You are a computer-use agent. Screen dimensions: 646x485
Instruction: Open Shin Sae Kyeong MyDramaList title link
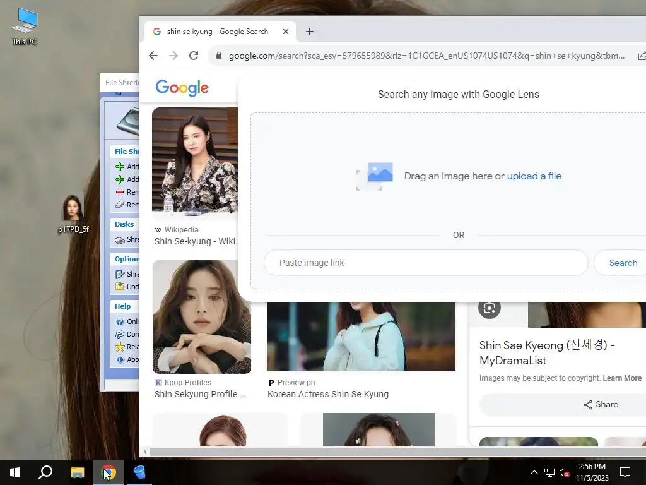pyautogui.click(x=547, y=352)
